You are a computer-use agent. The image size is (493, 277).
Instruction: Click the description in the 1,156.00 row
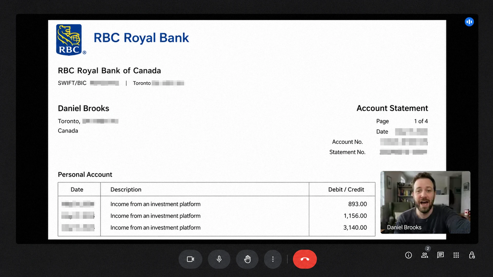point(155,216)
